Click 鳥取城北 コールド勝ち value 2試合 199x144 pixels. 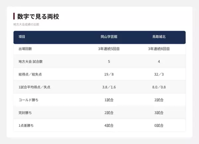pyautogui.click(x=159, y=100)
